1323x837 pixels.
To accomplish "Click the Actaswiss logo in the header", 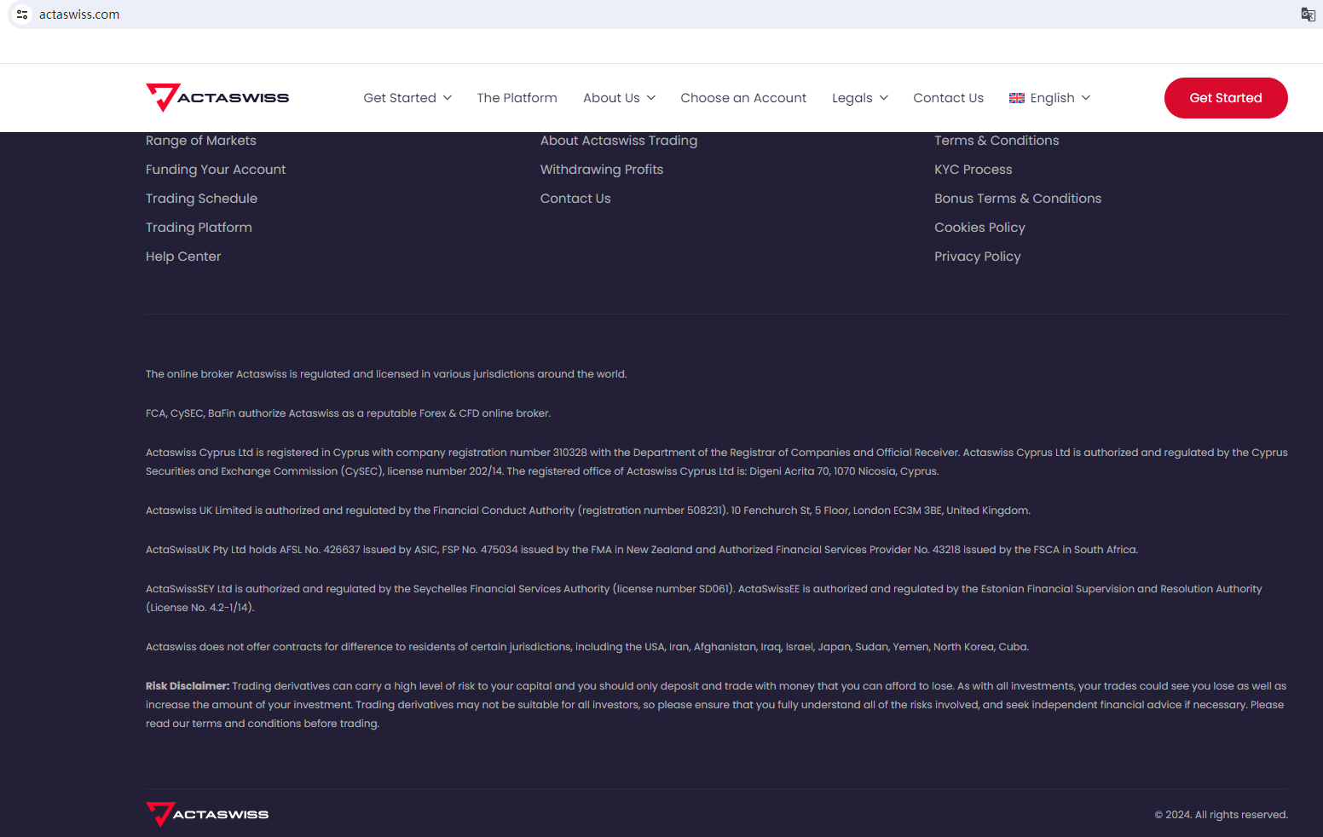I will (x=217, y=98).
